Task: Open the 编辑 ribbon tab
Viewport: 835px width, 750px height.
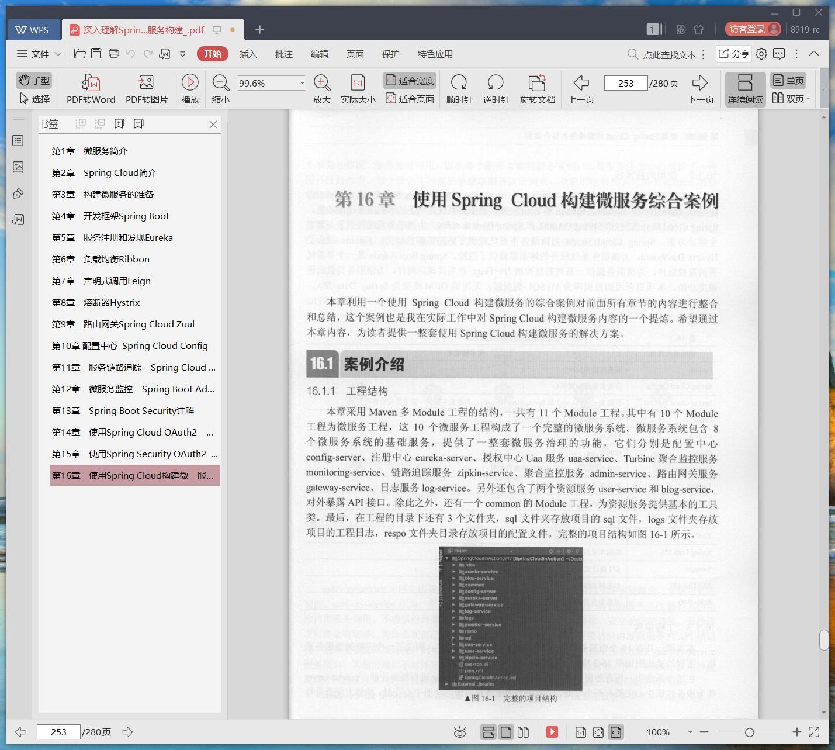Action: [x=320, y=54]
